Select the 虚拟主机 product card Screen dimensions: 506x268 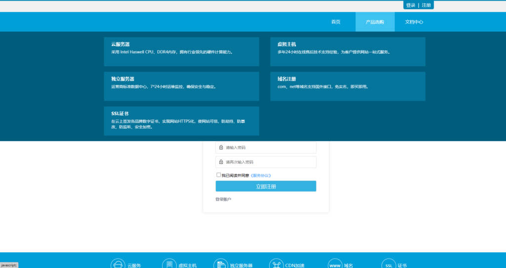coord(348,52)
